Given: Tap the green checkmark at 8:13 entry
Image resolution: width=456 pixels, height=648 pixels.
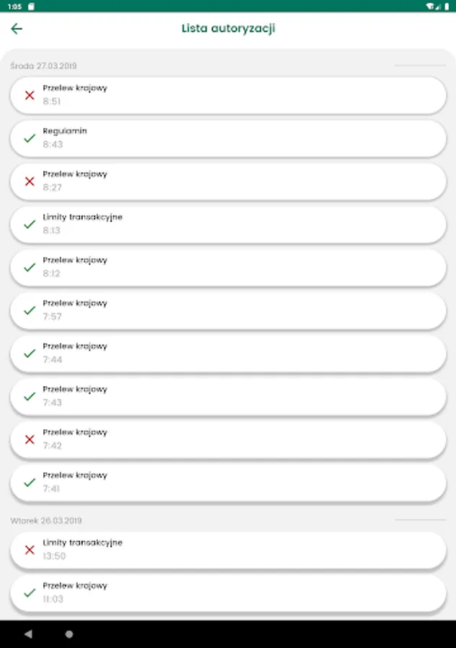Looking at the screenshot, I should 30,224.
